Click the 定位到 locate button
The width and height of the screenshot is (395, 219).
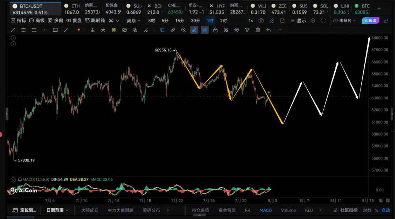(25, 210)
